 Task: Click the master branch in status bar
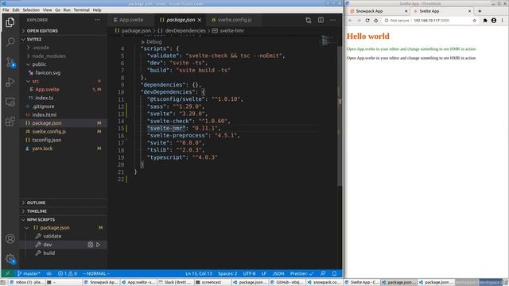click(x=29, y=273)
